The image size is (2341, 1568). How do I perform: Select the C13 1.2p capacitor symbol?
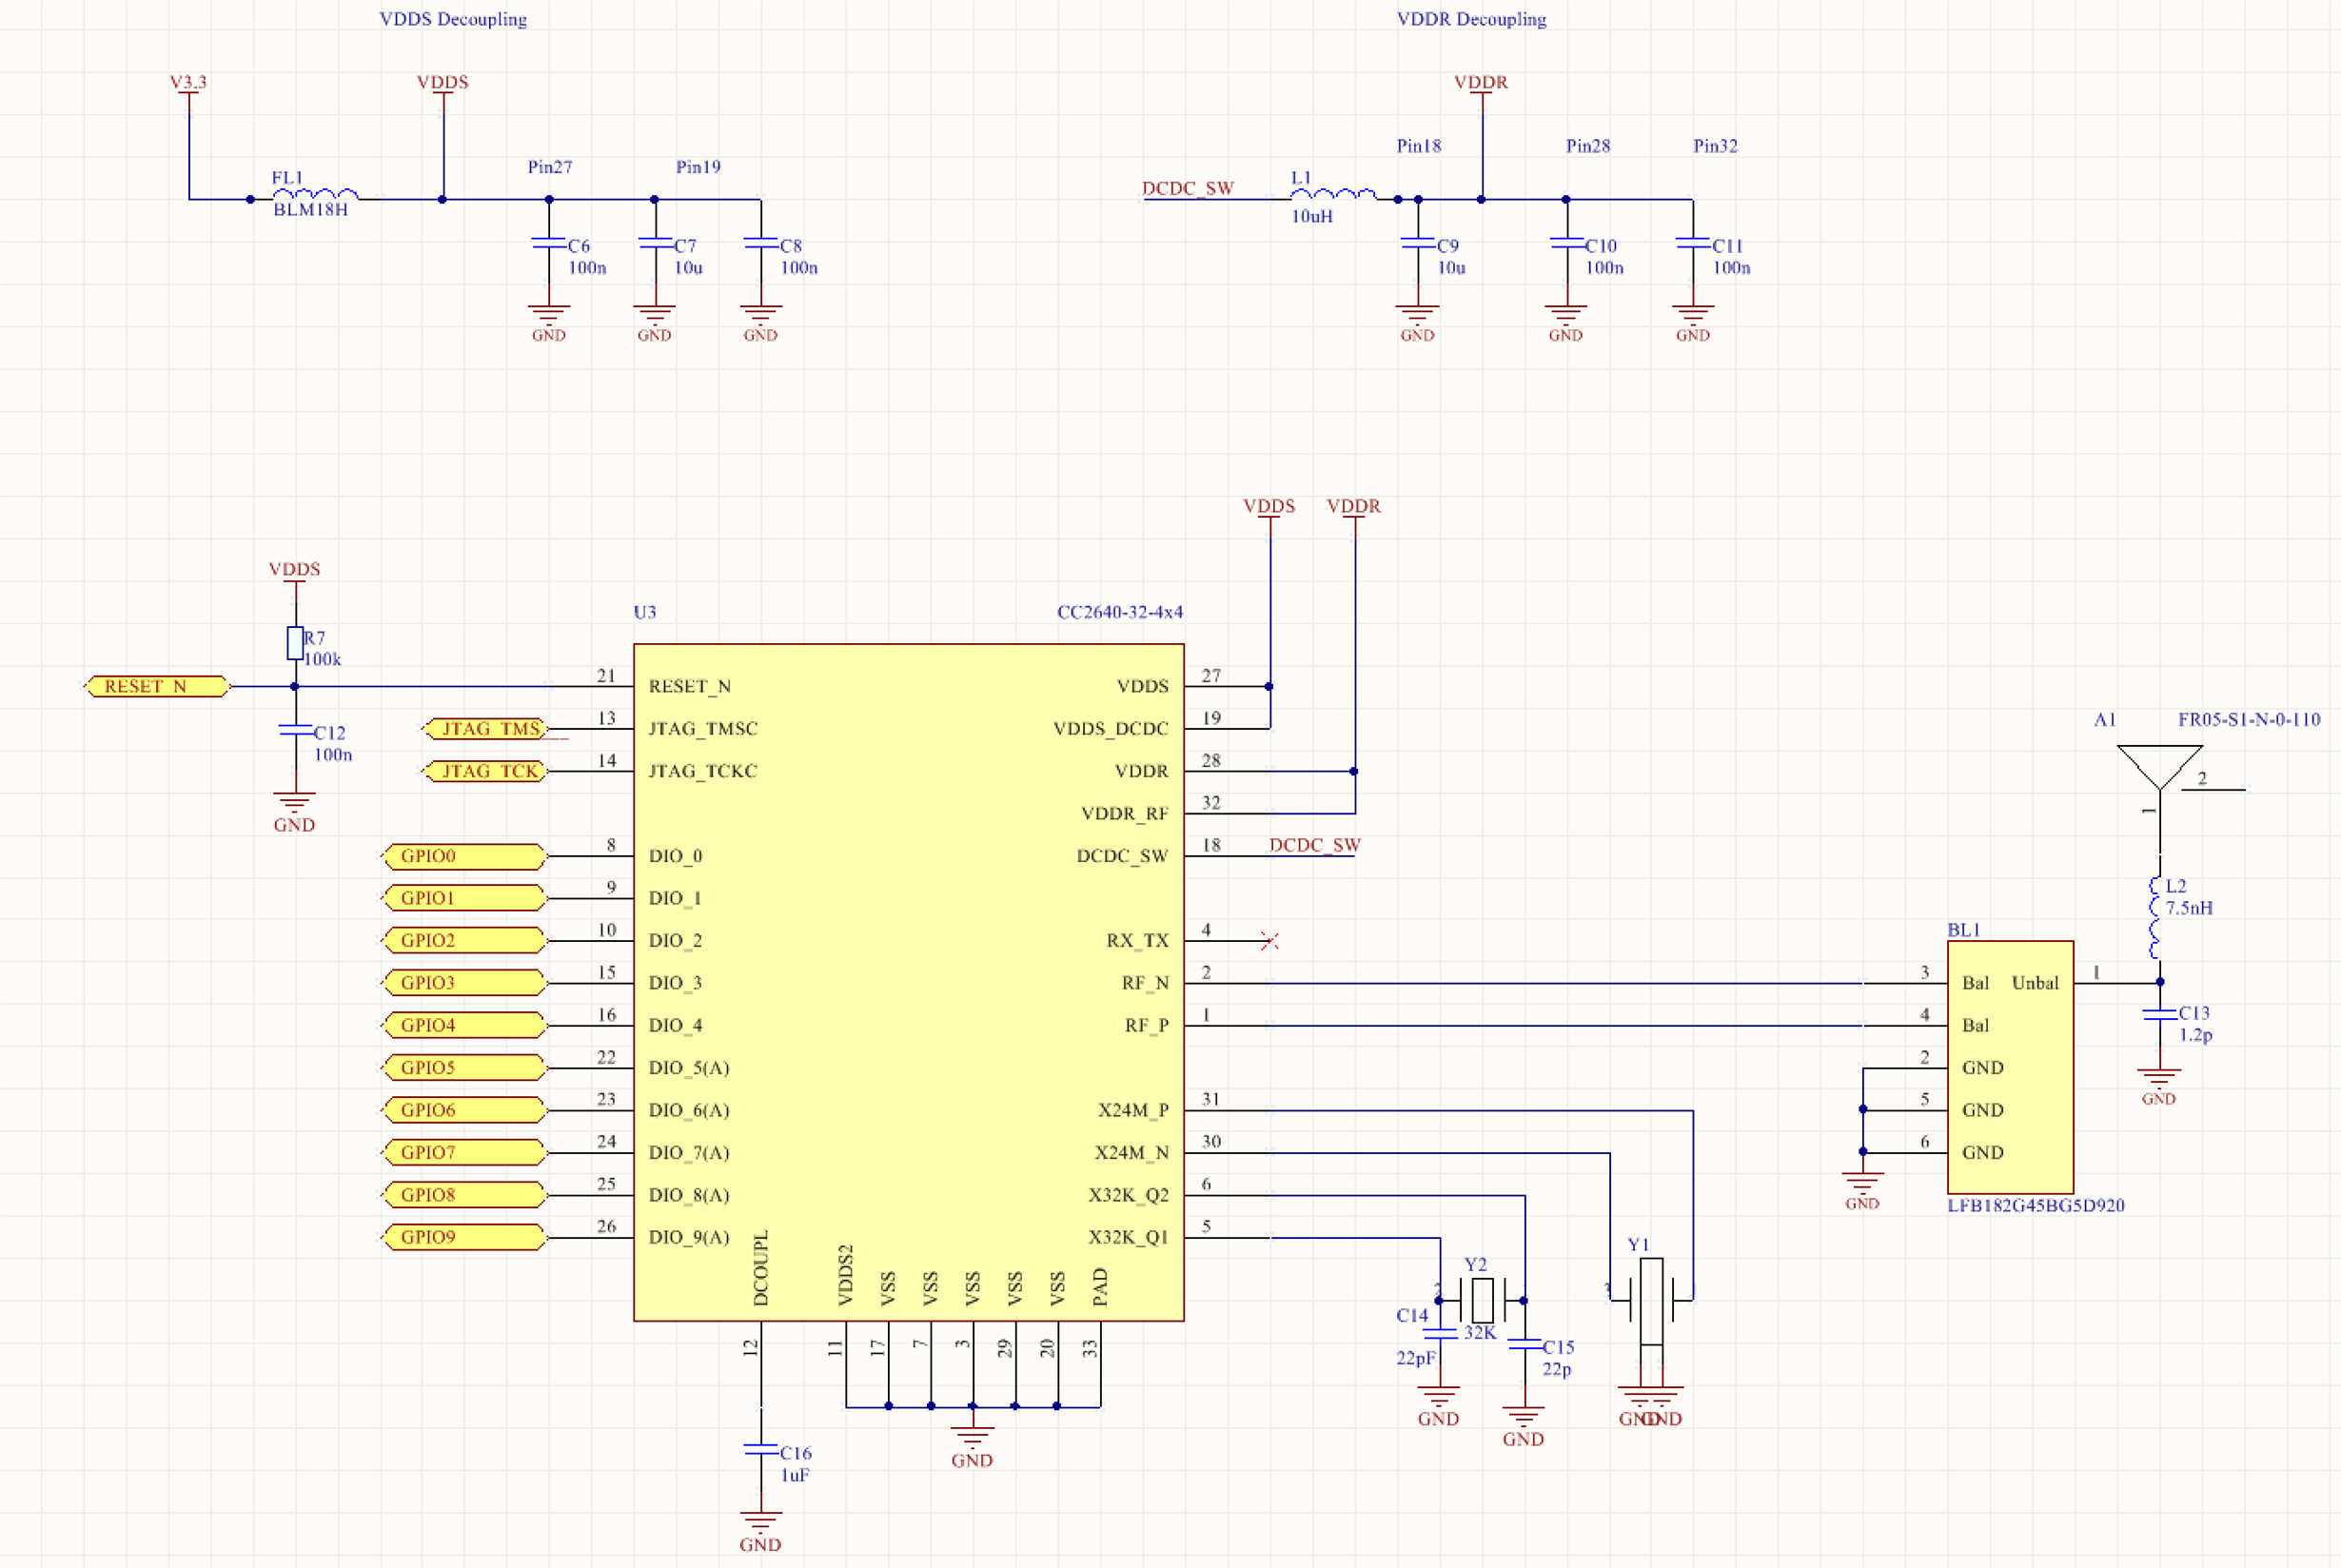[x=2160, y=1014]
